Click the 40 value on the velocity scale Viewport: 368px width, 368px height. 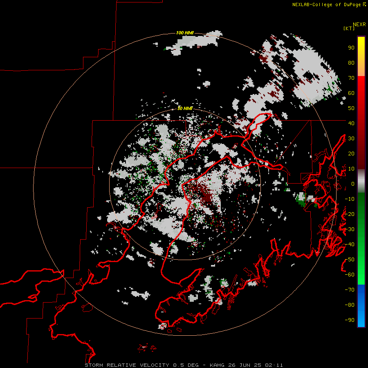(351, 123)
